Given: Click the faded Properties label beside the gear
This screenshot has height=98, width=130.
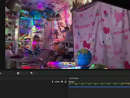Looking at the screenshot, I should (25, 73).
